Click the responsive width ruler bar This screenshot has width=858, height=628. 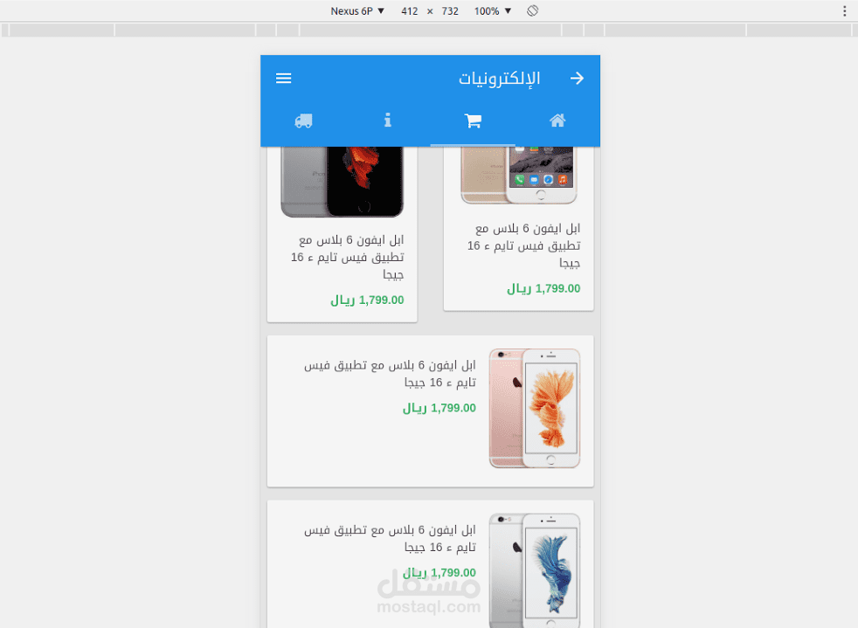tap(429, 30)
